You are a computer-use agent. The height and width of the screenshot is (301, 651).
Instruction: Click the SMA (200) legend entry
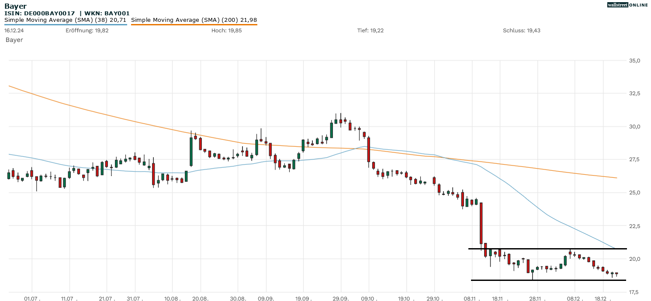194,20
